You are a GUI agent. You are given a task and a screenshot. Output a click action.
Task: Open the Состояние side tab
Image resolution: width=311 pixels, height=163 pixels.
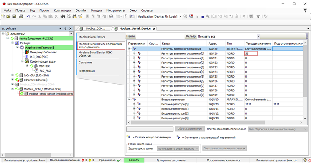click(x=101, y=63)
